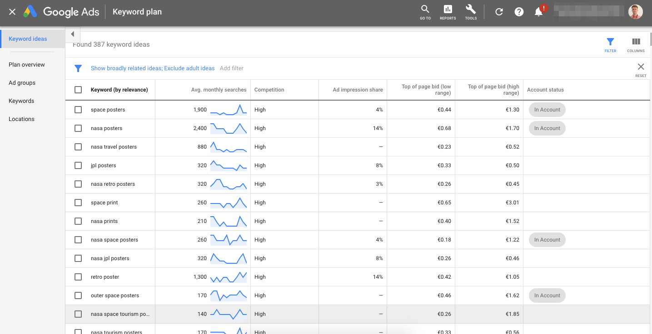The height and width of the screenshot is (334, 652).
Task: Click the trend sparkline for space posters
Action: click(229, 110)
